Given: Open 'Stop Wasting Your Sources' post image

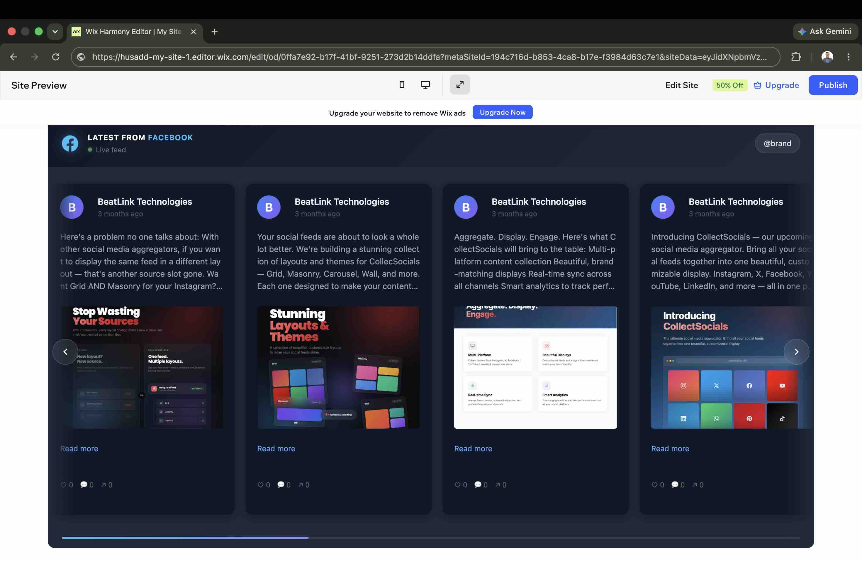Looking at the screenshot, I should [142, 367].
